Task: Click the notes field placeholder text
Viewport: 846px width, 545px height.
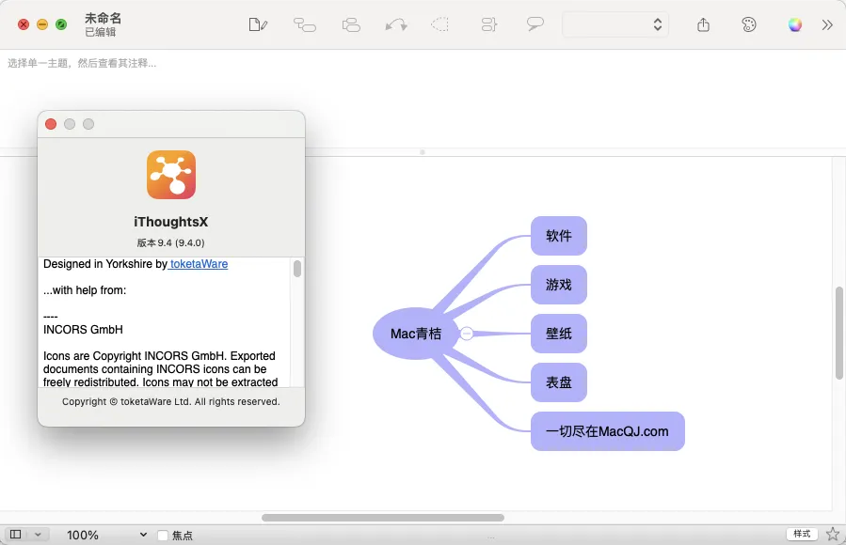Action: click(x=82, y=64)
